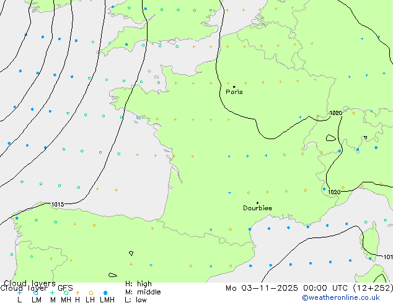The image size is (393, 303).
Task: Click the filled blue LMH legend symbol
Action: click(105, 292)
